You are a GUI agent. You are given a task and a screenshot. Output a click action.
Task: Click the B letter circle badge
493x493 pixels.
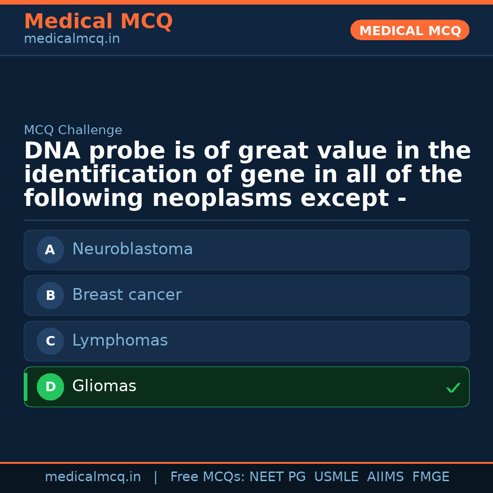click(50, 295)
